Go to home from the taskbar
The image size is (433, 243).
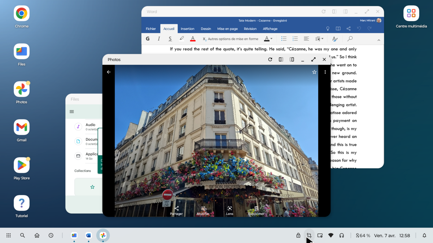point(37,235)
